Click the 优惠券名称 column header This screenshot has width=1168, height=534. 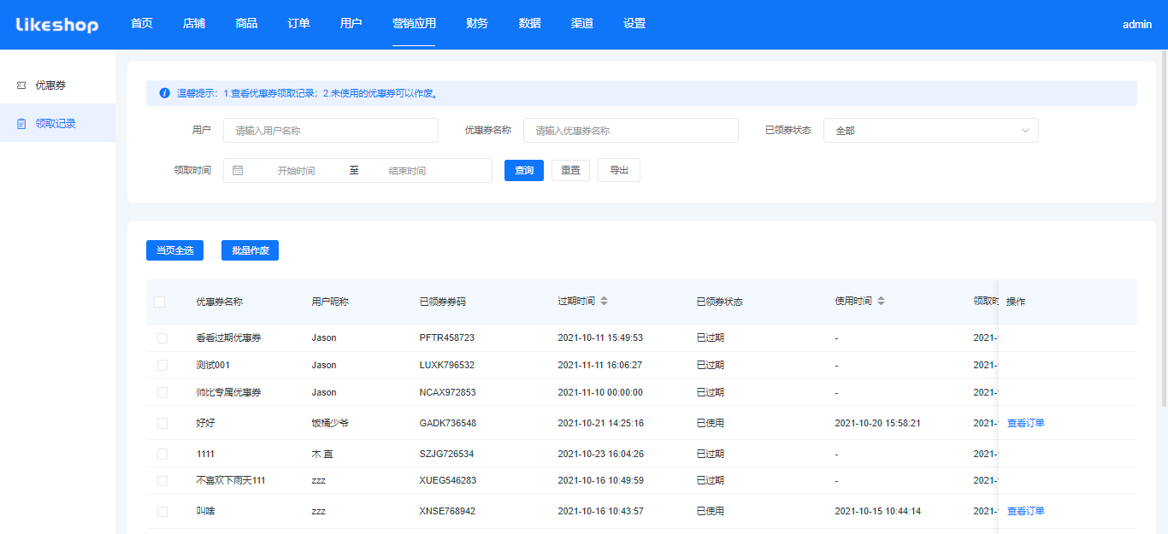[x=220, y=302]
